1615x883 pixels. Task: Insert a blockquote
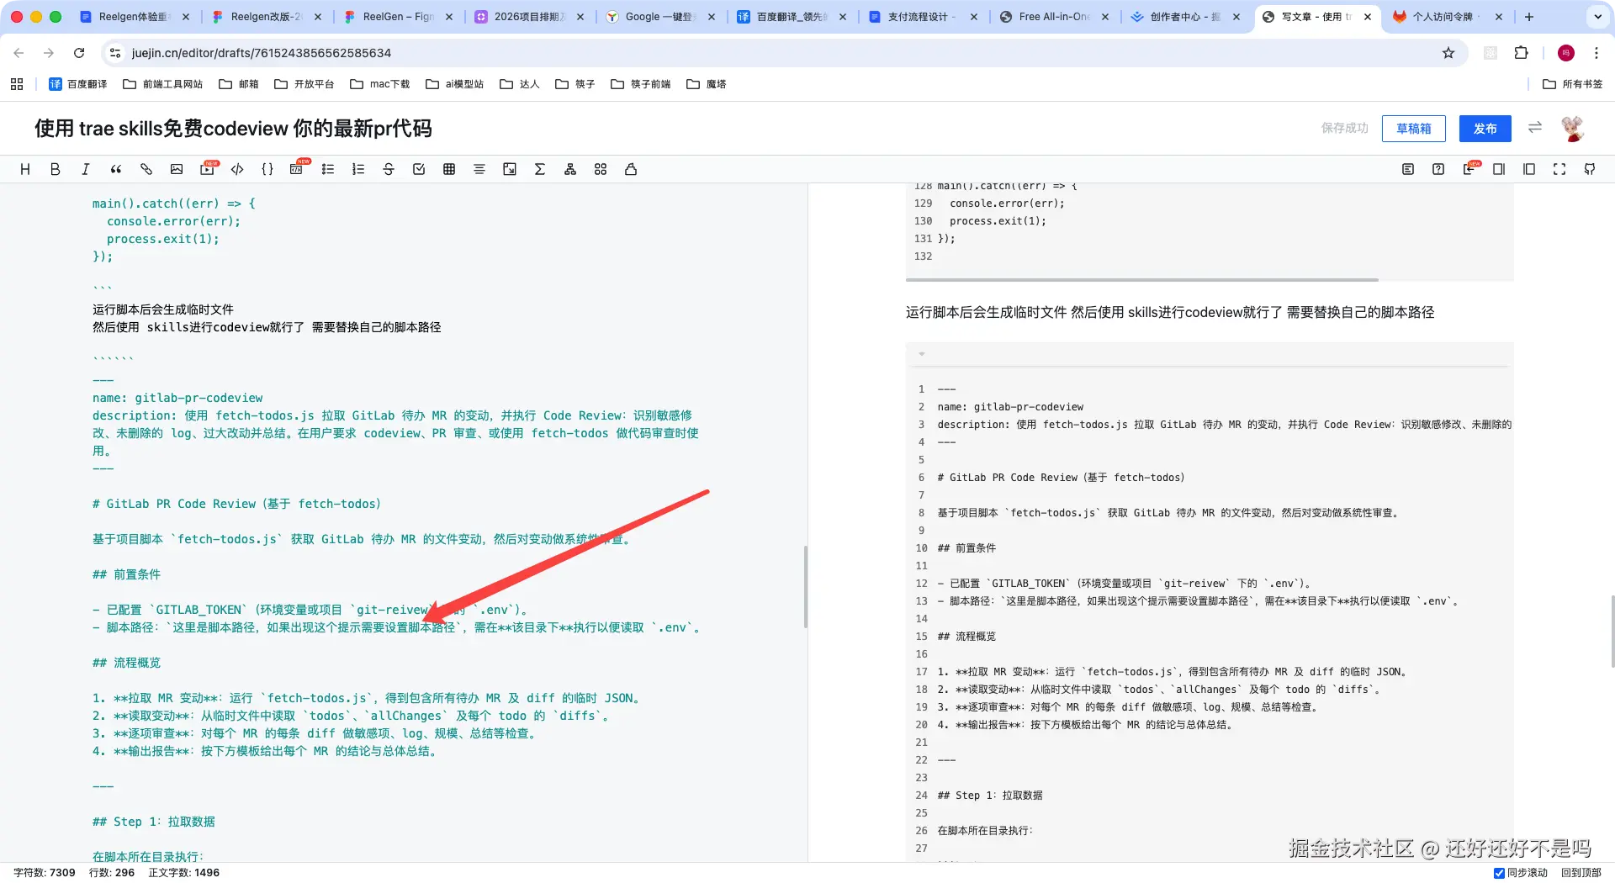click(116, 169)
